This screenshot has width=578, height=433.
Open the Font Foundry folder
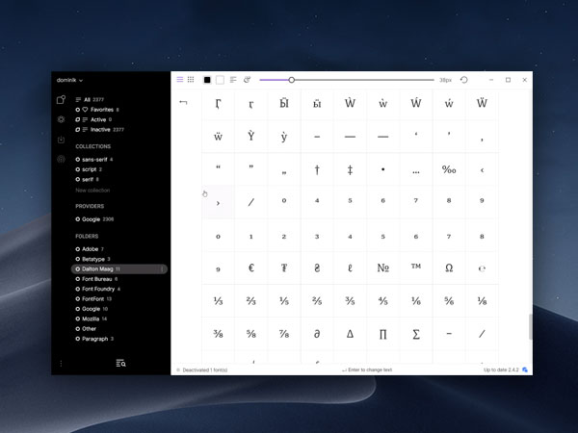pos(101,289)
